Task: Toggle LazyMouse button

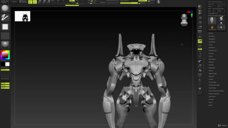Action: 142,1
